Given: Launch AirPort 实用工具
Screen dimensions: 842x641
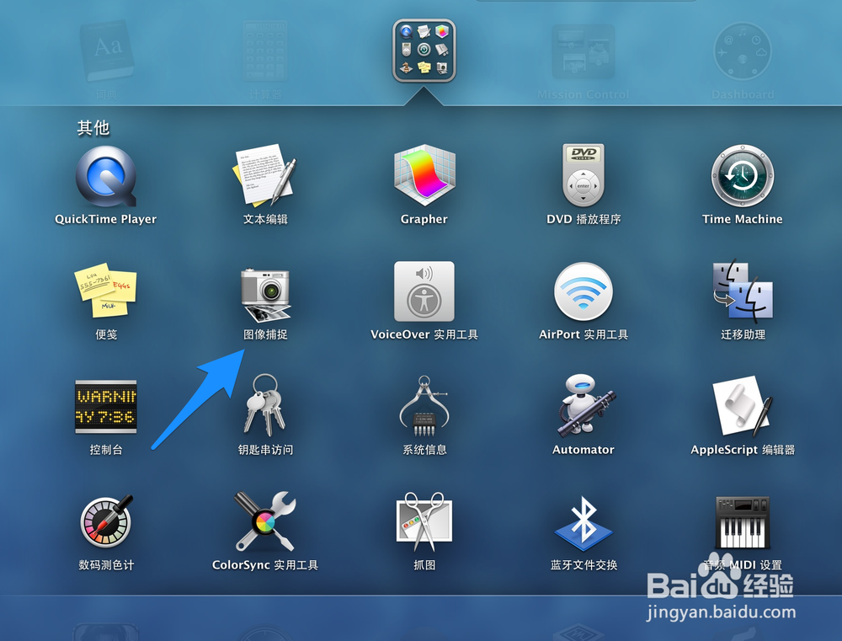Looking at the screenshot, I should (584, 291).
